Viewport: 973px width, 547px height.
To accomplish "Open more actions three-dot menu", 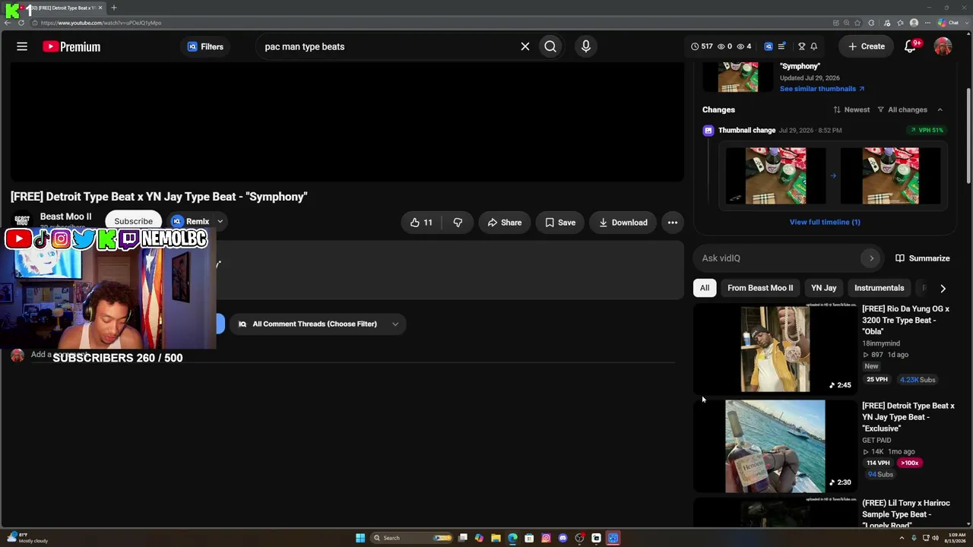I will point(673,223).
